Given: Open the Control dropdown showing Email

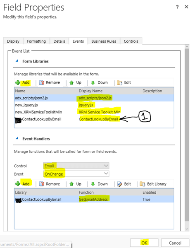Looking at the screenshot, I should click(x=76, y=166).
